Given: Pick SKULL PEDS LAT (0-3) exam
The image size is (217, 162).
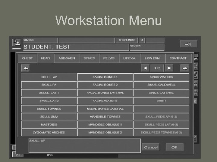Looking at the screenshot, I should (x=161, y=125).
